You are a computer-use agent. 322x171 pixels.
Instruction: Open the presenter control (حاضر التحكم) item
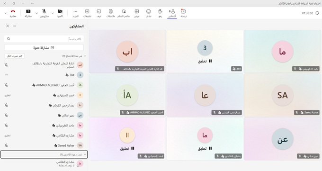124,13
